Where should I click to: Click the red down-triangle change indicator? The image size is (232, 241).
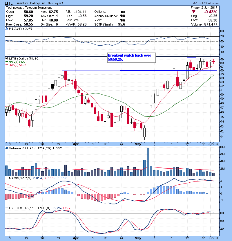tap(194, 12)
